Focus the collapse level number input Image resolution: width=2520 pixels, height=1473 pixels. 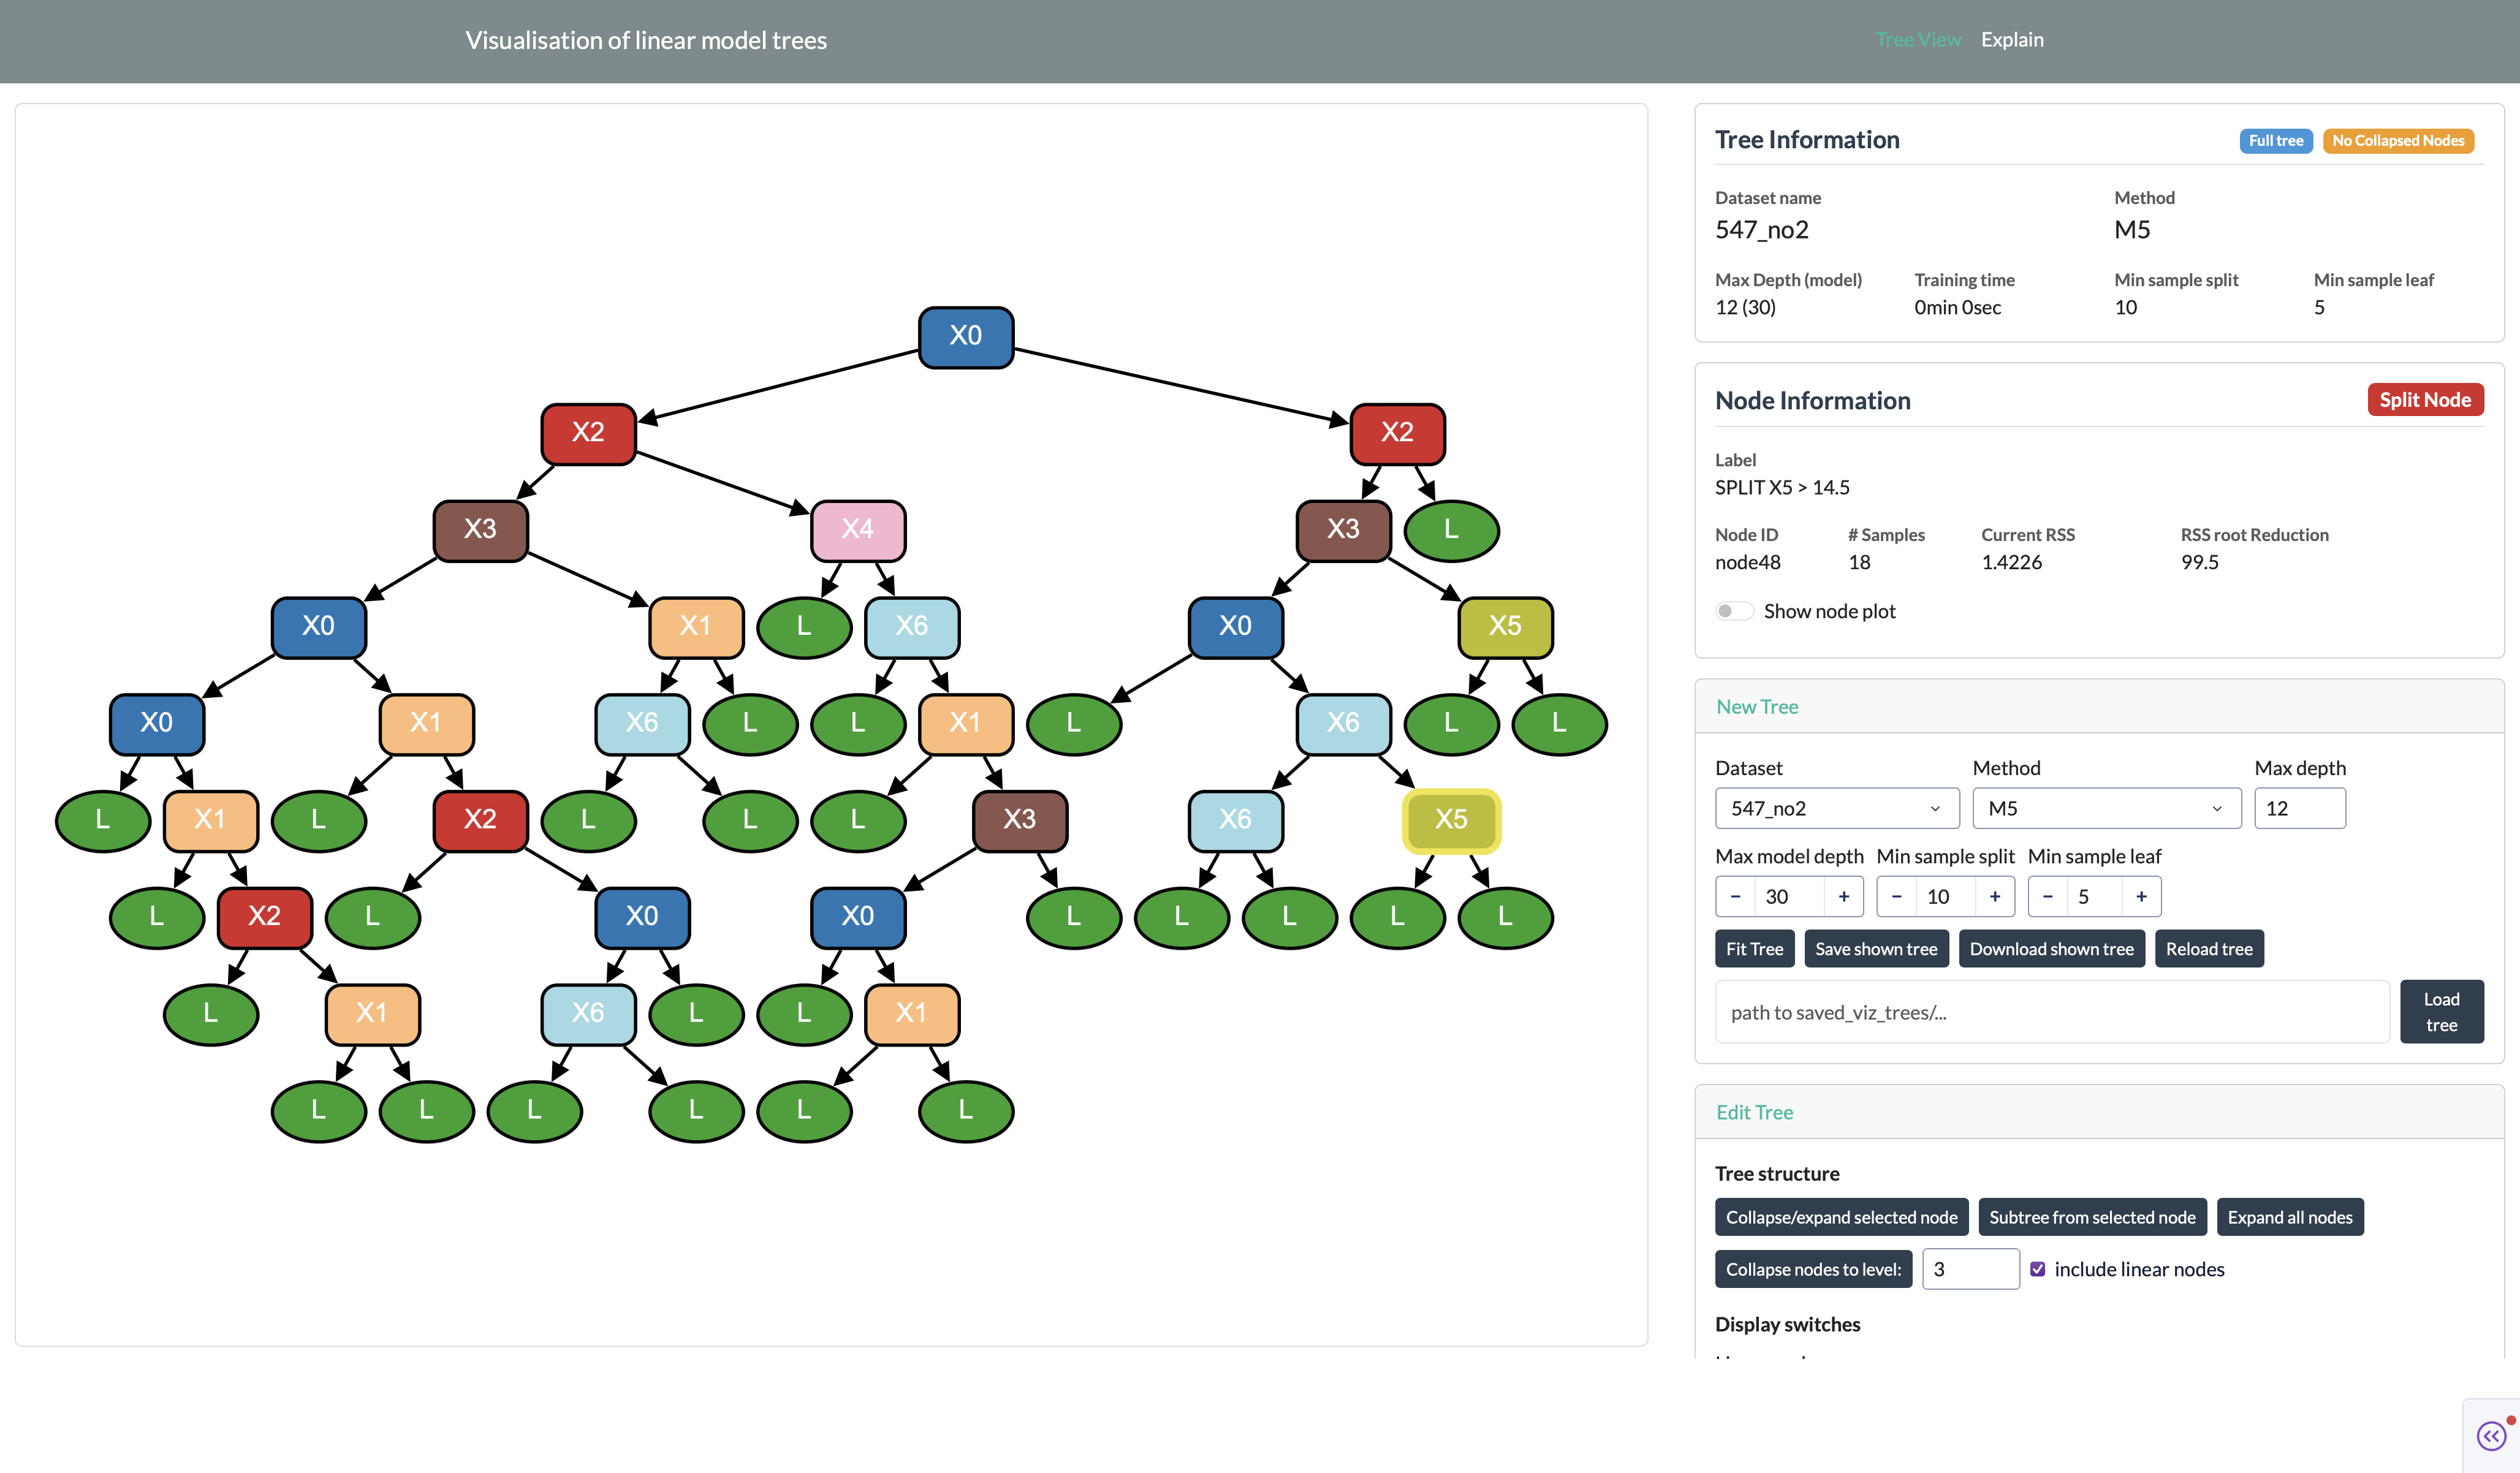point(1970,1269)
